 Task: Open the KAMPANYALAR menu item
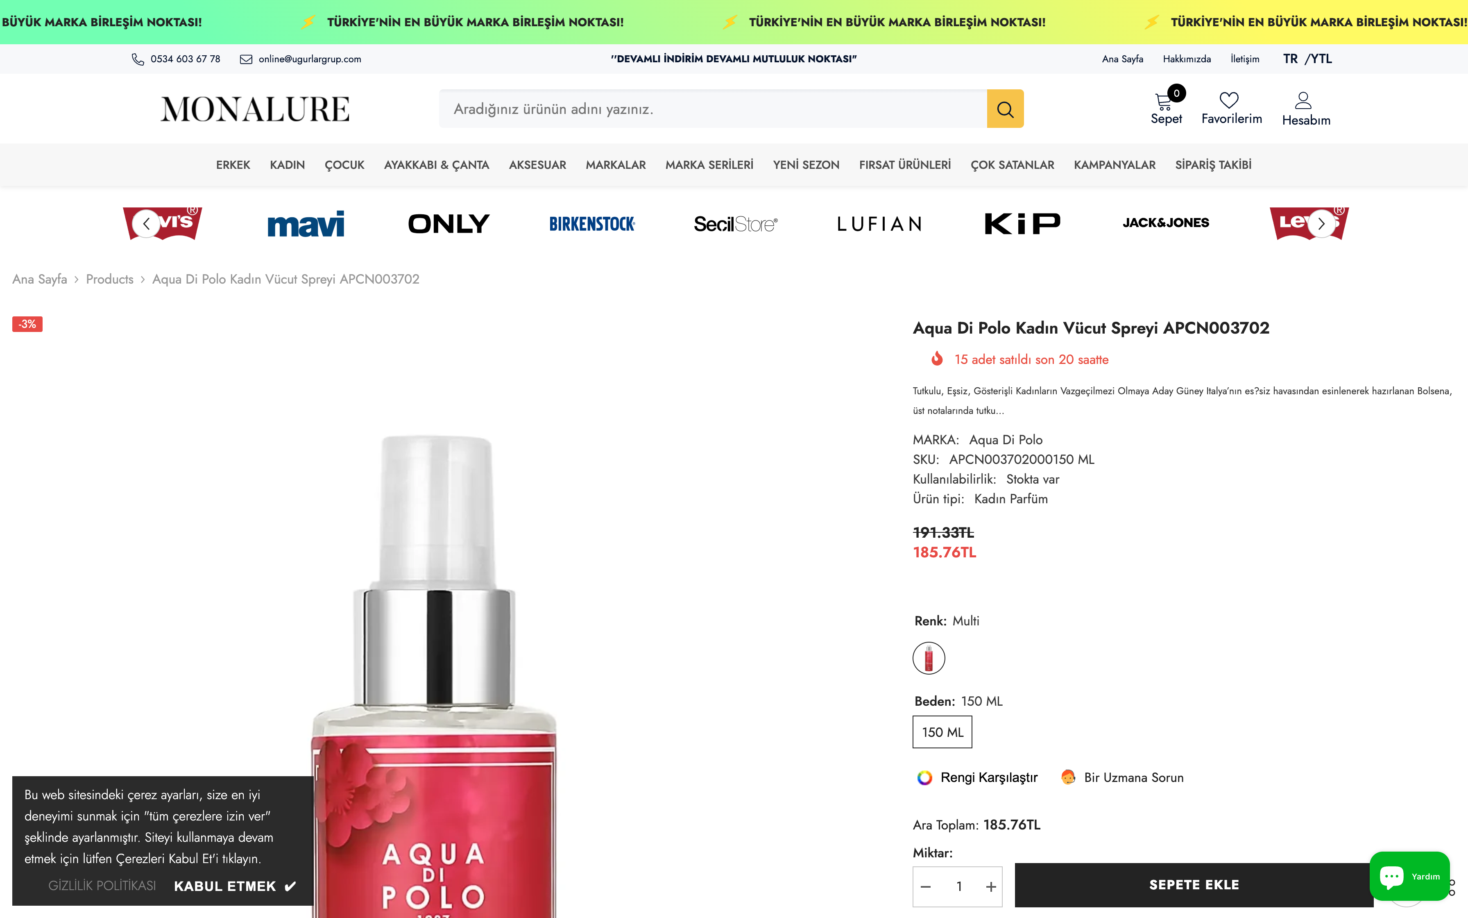[x=1115, y=164]
